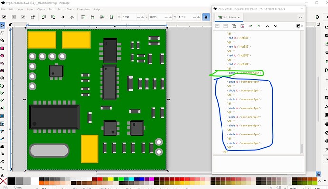Raise selection to top
328x189 pixels.
[x=83, y=17]
